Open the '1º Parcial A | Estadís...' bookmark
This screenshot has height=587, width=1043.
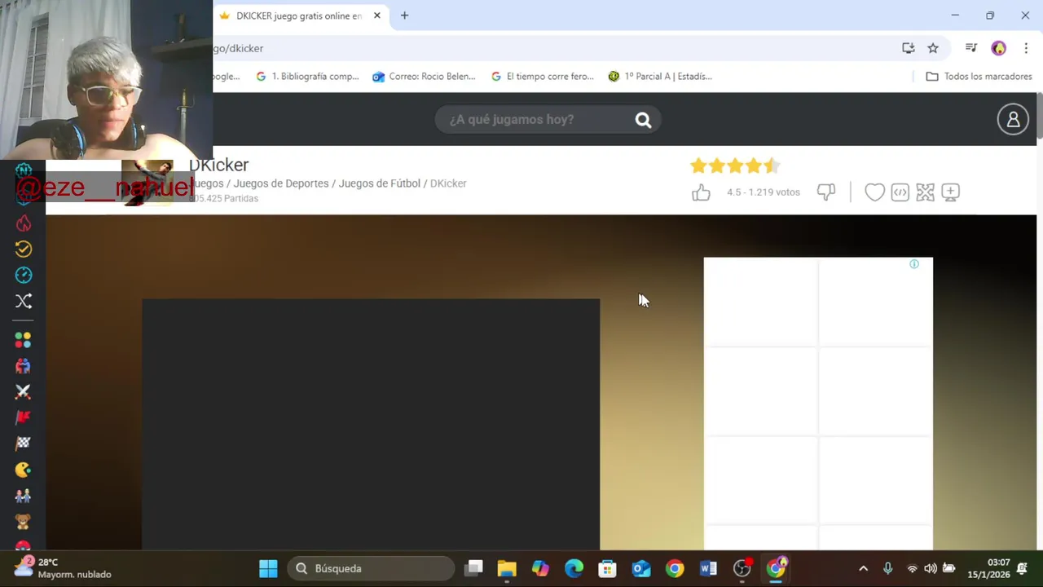(x=660, y=77)
